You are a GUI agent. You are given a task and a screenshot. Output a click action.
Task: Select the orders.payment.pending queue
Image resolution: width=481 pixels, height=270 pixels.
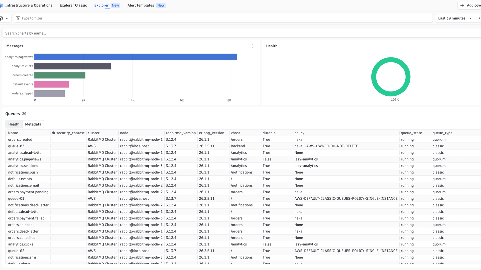pos(28,192)
